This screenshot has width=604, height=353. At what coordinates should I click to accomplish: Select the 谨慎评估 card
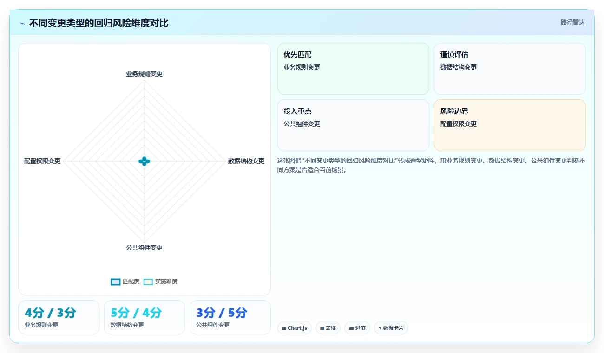click(510, 69)
